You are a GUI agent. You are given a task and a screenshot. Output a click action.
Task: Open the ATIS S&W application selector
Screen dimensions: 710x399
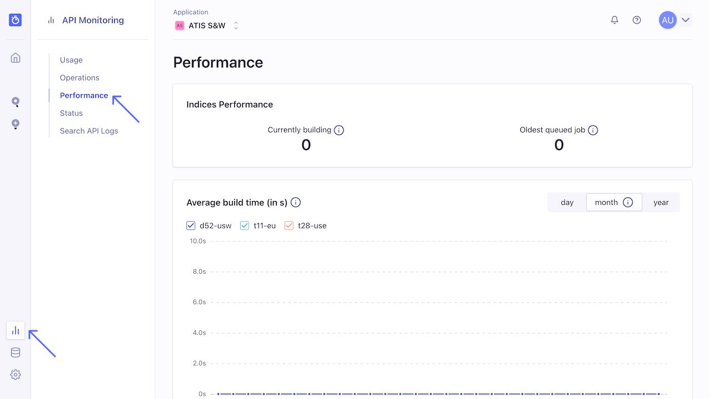pos(207,25)
